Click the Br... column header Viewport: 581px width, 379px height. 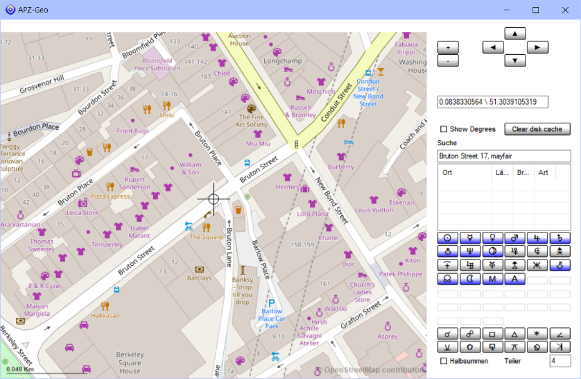523,172
